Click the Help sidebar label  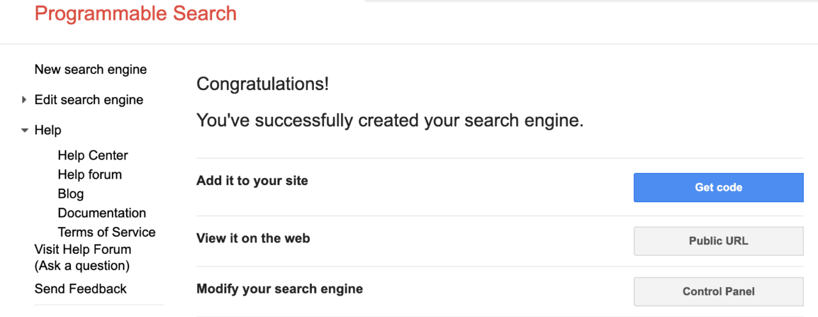[x=48, y=130]
